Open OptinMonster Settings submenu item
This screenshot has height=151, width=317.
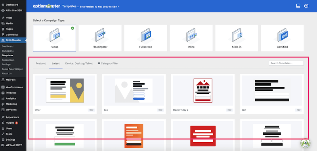[6, 65]
